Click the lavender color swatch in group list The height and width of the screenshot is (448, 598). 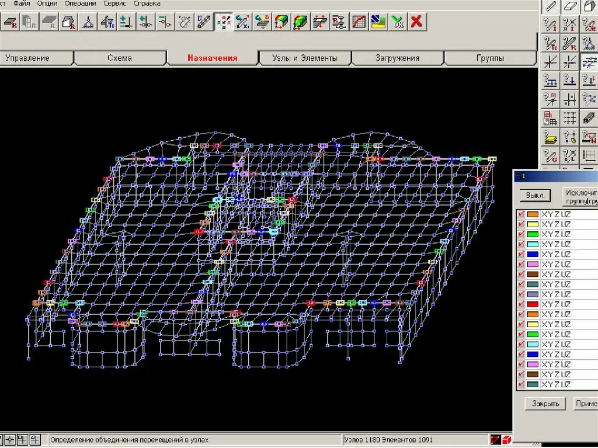point(533,294)
